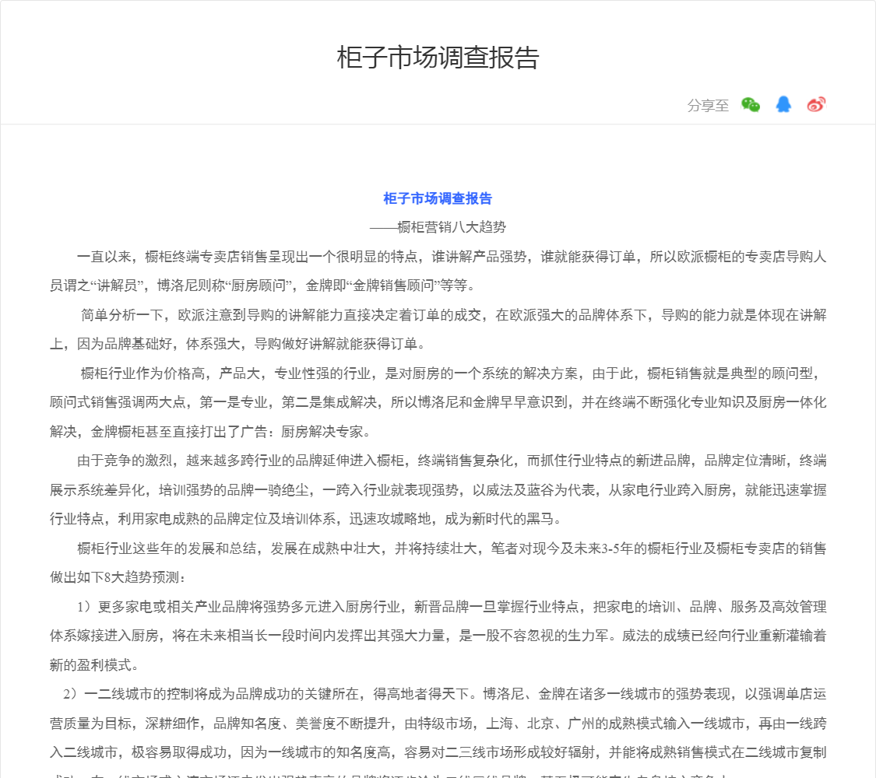Screen dimensions: 876x778
Task: Click the paragraph starting 橱柜行业这些年的发展和总结
Action: (438, 562)
